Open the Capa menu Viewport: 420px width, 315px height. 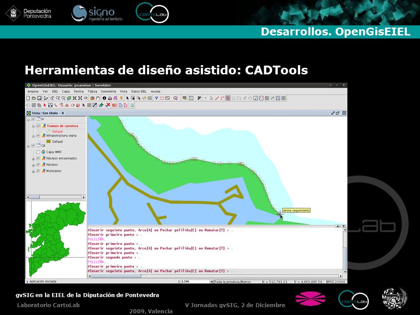coord(66,91)
